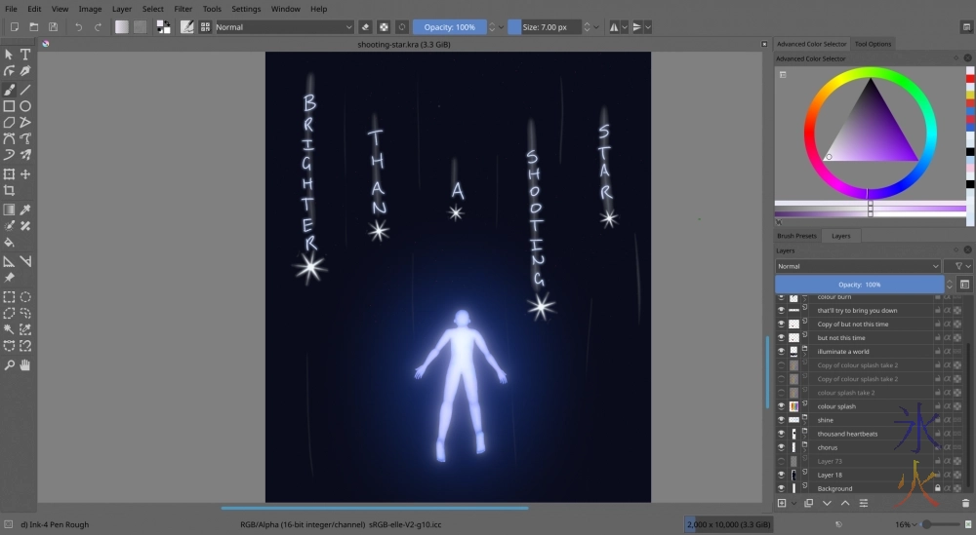
Task: Expand the layer blending mode combo box
Action: click(858, 266)
